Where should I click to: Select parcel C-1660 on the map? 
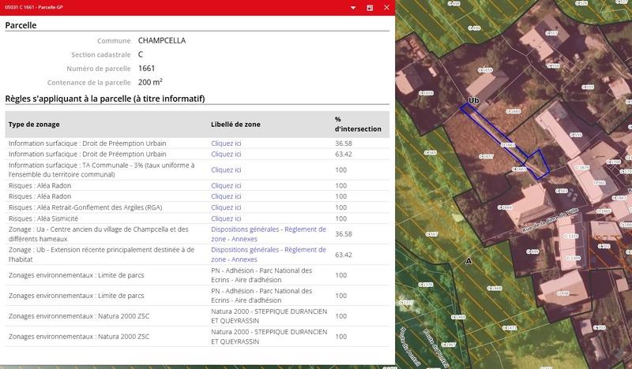[514, 112]
